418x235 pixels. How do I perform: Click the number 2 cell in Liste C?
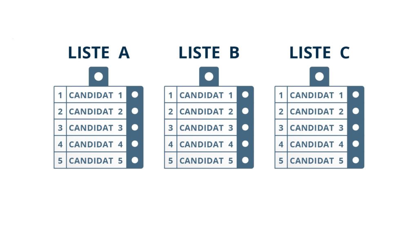pos(281,111)
